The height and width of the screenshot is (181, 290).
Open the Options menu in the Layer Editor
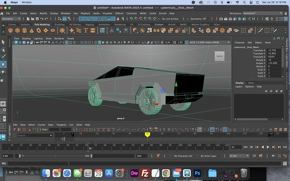[249, 86]
